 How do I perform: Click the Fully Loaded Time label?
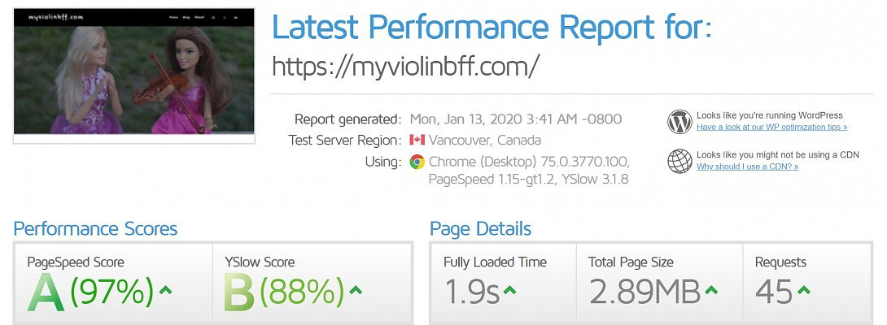495,262
